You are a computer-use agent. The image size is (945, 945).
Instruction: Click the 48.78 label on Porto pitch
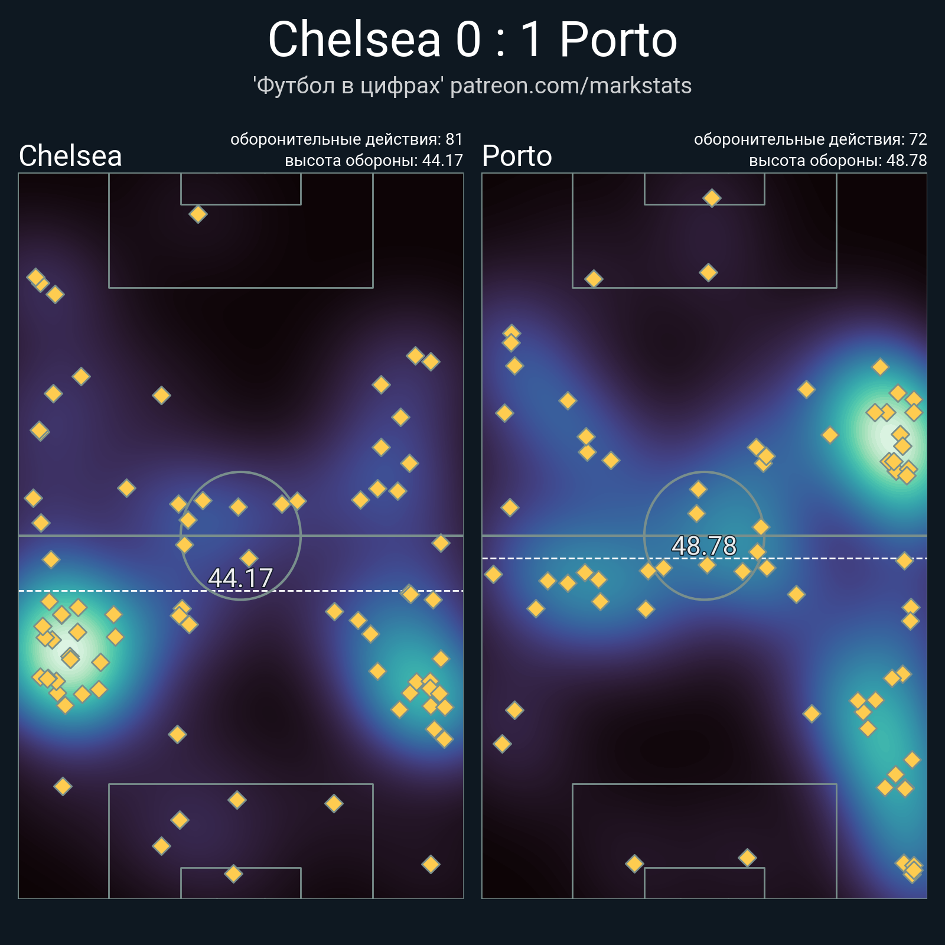pos(704,546)
